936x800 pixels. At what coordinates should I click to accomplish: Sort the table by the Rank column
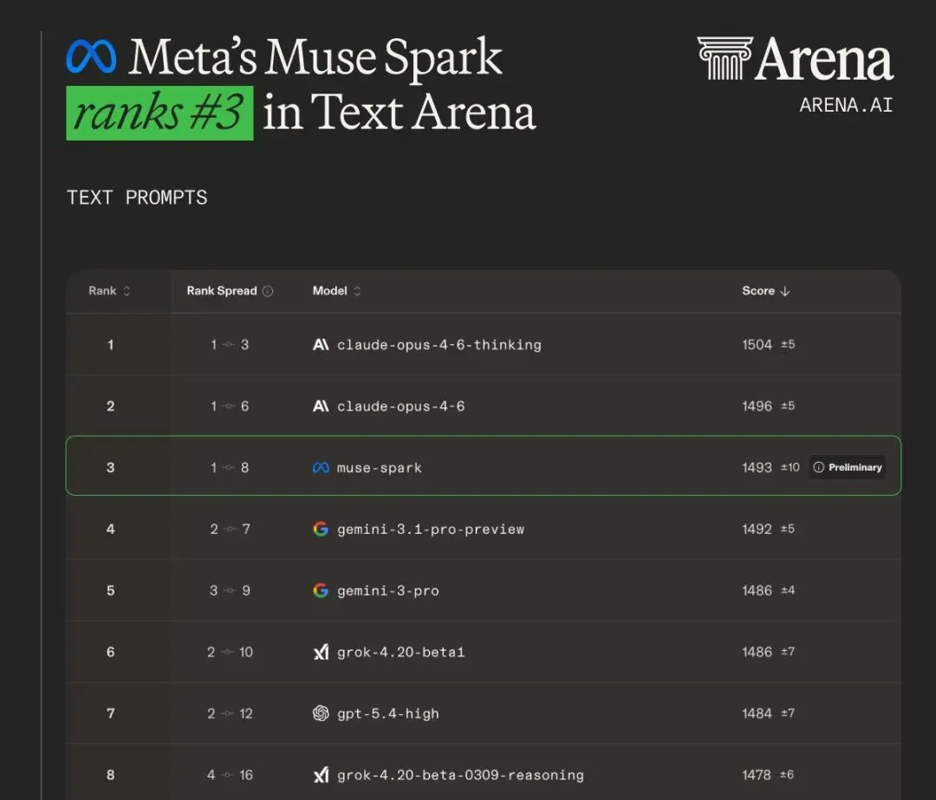click(x=109, y=291)
